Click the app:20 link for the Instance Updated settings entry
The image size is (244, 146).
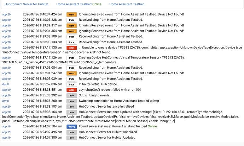[6, 112]
